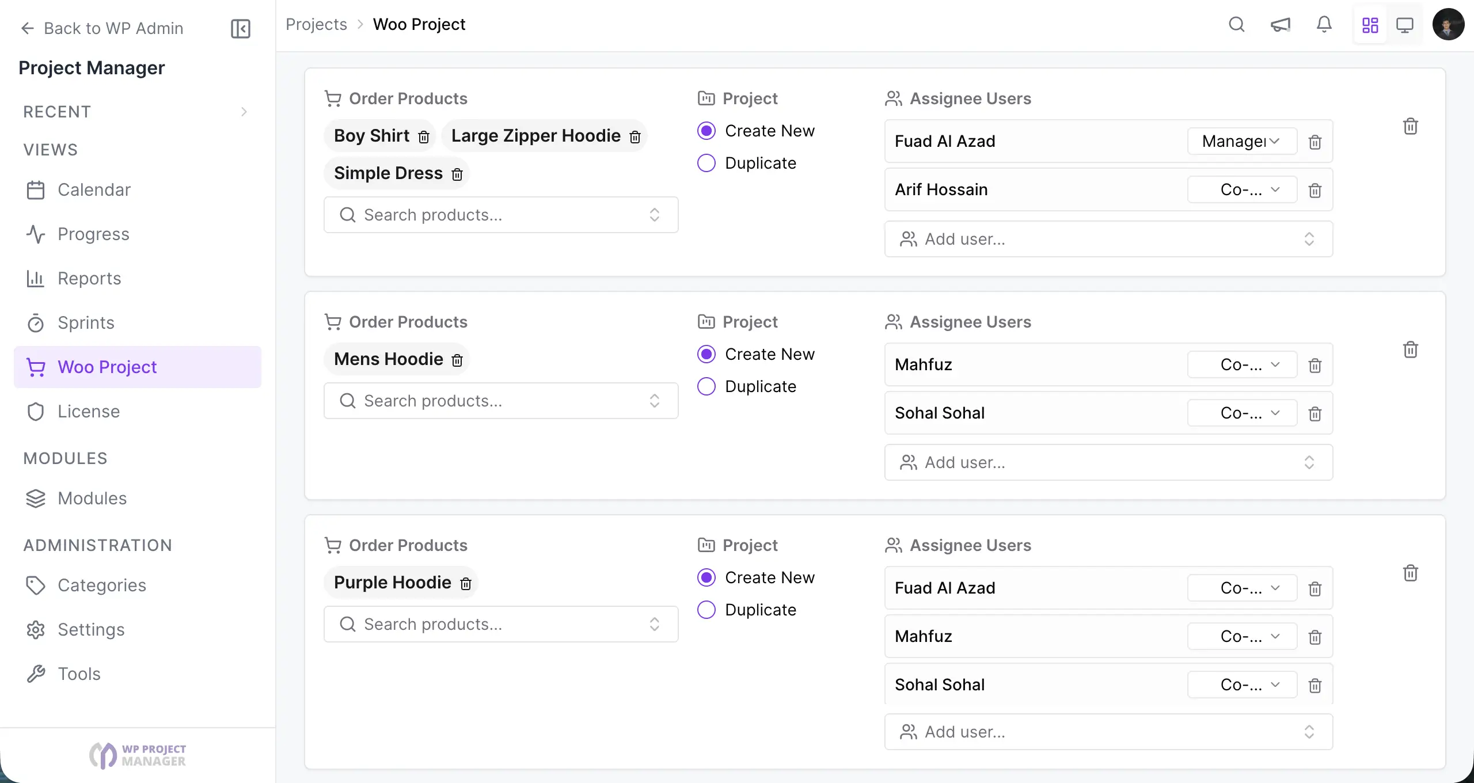Viewport: 1474px width, 783px height.
Task: Open notifications bell icon
Action: tap(1324, 25)
